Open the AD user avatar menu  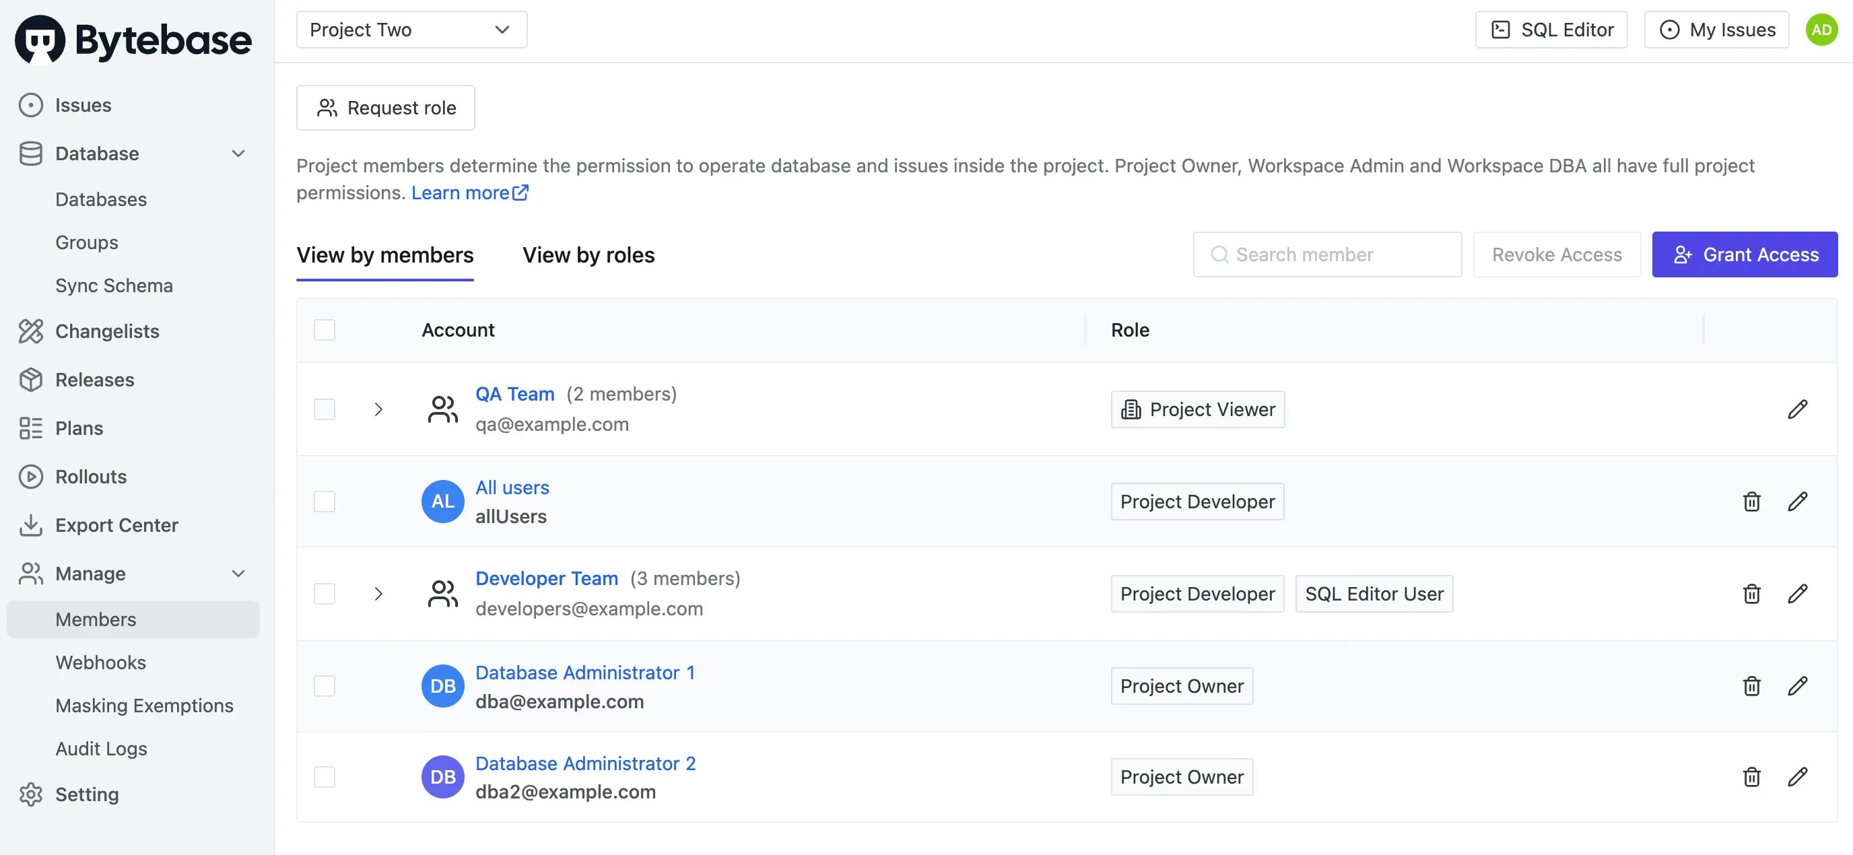1821,30
